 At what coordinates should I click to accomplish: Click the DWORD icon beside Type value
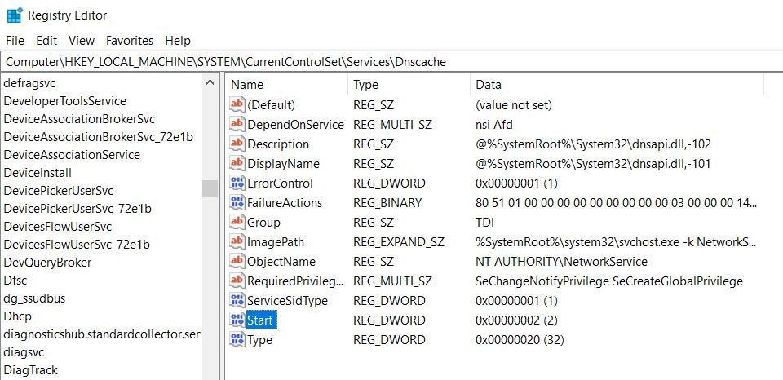(x=237, y=340)
